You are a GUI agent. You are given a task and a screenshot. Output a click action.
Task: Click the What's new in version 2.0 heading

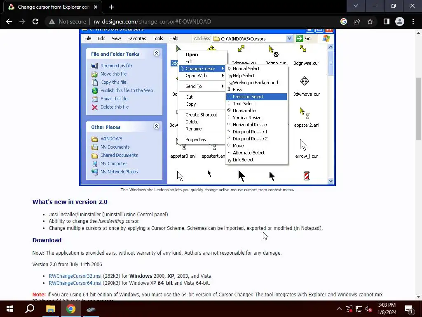pos(70,202)
